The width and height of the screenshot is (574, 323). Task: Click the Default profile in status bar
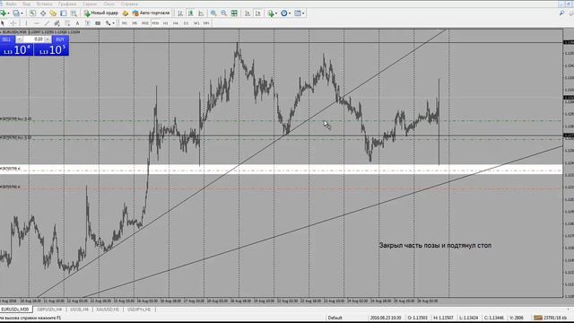point(335,318)
